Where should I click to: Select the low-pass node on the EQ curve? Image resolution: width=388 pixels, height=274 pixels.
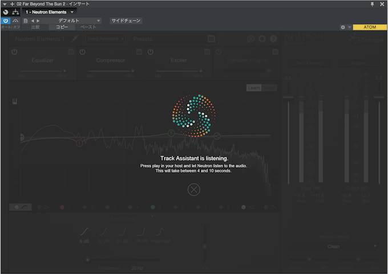pos(217,136)
